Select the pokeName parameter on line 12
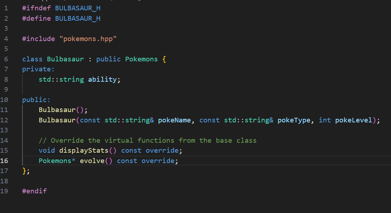 [174, 120]
